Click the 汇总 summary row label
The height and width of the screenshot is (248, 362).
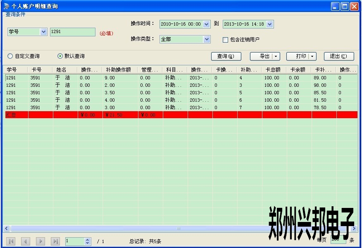pyautogui.click(x=11, y=115)
